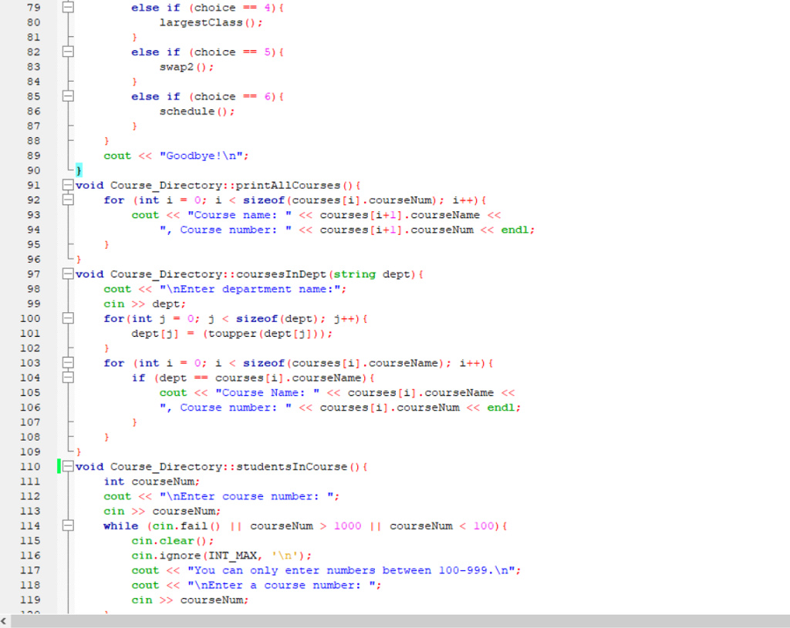Click line number 116 in the gutter
Image resolution: width=790 pixels, height=628 pixels.
click(x=30, y=555)
